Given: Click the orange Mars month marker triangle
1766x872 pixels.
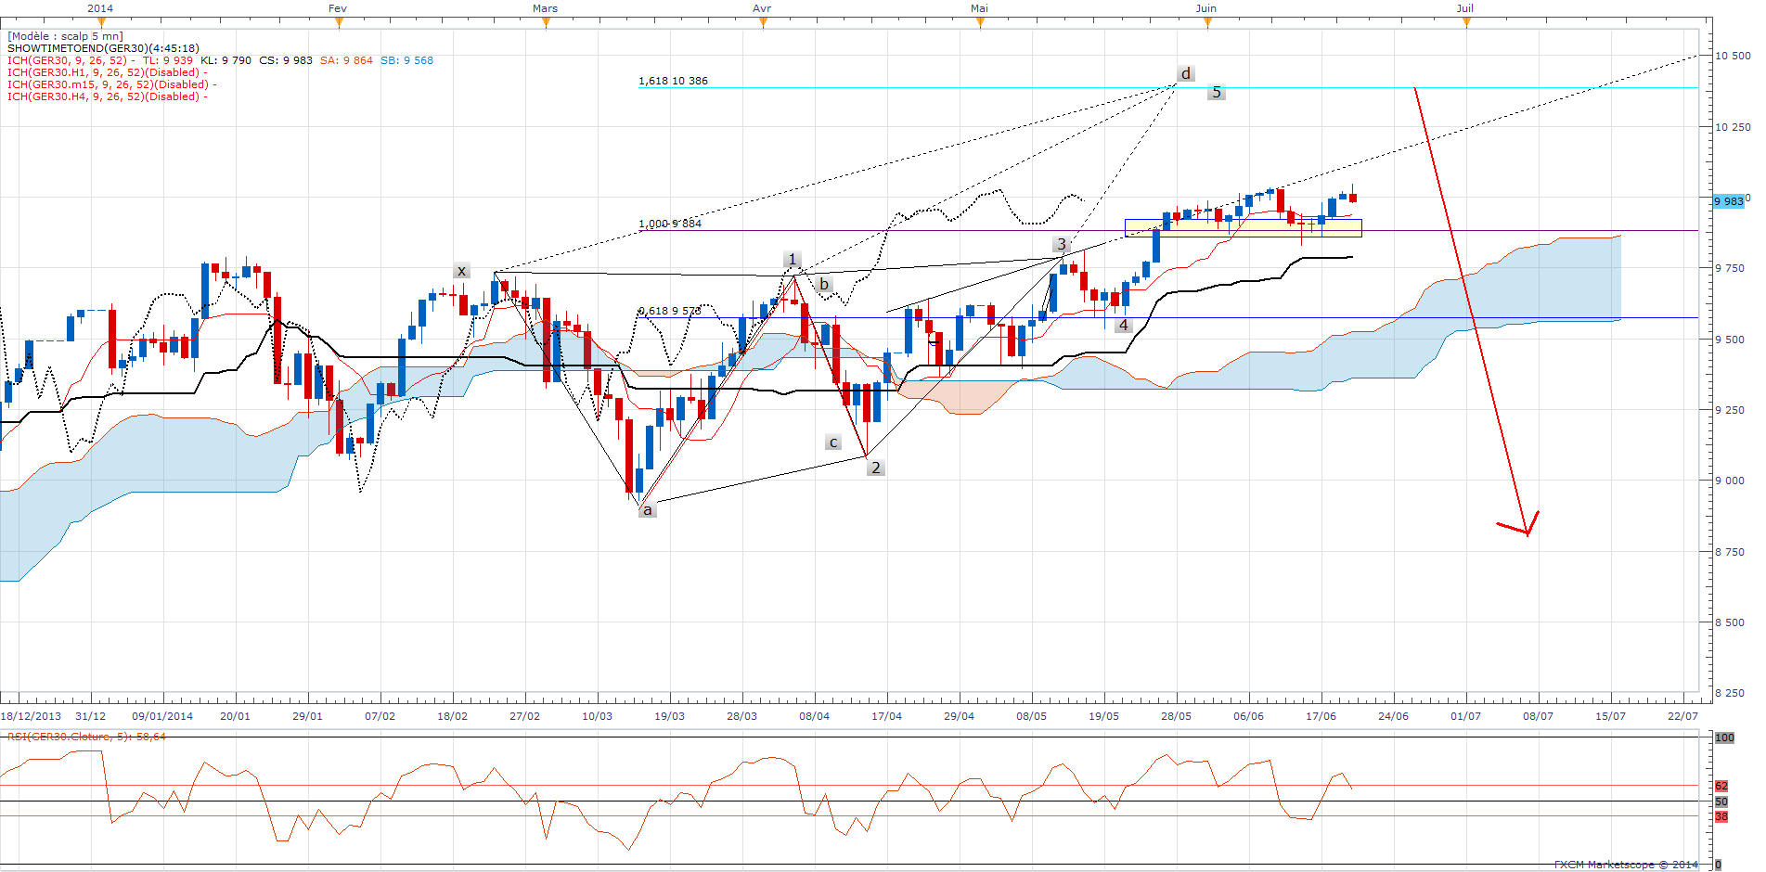Looking at the screenshot, I should pos(546,23).
